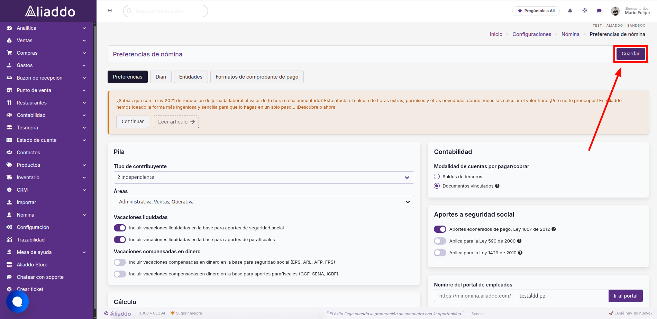Click the Aliaddo Store icon in sidebar

(x=9, y=265)
